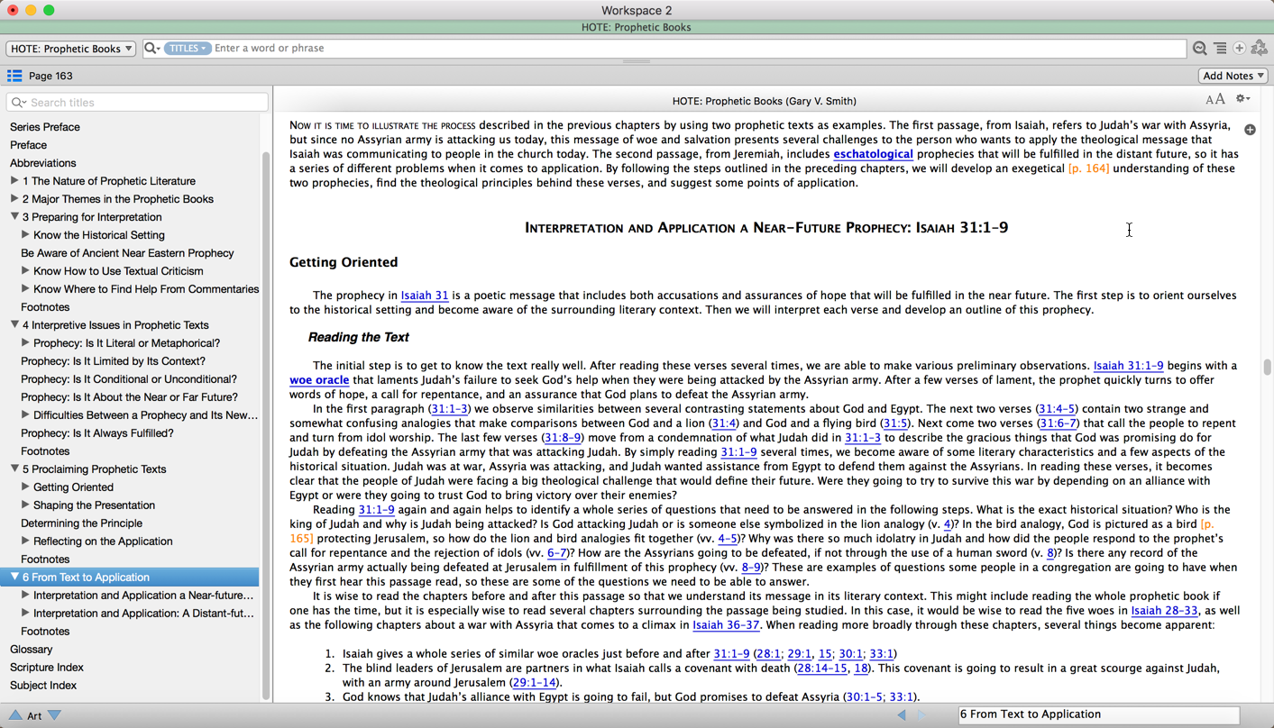Expand Know How to Use Textual Criticism
1274x728 pixels.
click(x=25, y=271)
